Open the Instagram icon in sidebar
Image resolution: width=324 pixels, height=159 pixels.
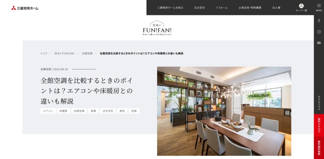pos(319,32)
